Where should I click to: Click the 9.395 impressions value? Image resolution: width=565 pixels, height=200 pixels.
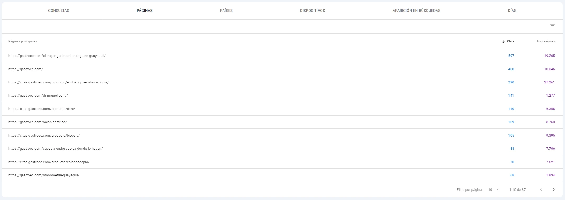coord(551,136)
